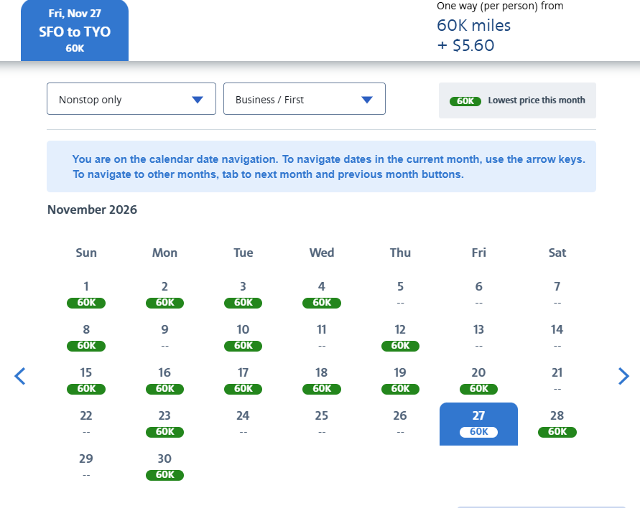Choose November 28 with 60K fare
Viewport: 640px width, 508px height.
tap(557, 423)
